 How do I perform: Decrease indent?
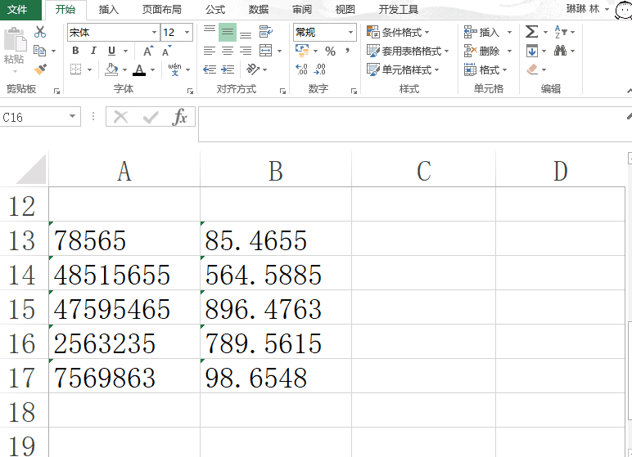pos(210,69)
